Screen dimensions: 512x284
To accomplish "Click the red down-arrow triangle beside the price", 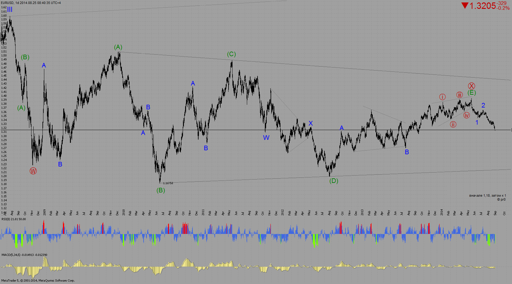I will click(x=465, y=5).
